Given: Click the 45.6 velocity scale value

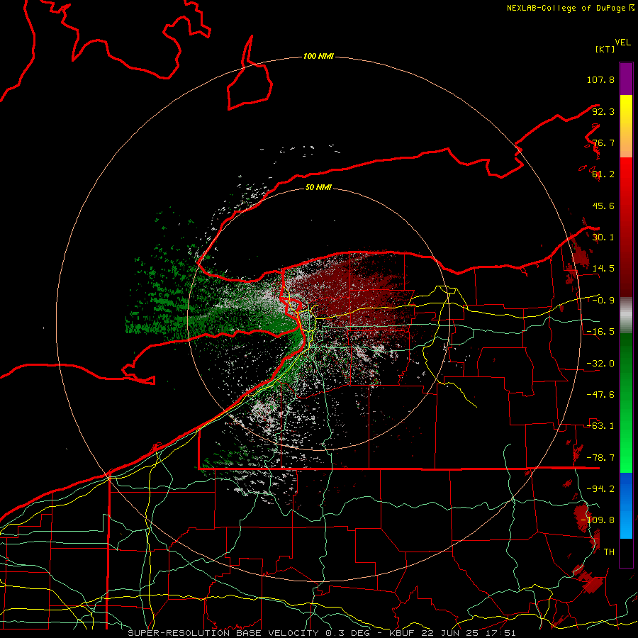Looking at the screenshot, I should pos(603,206).
